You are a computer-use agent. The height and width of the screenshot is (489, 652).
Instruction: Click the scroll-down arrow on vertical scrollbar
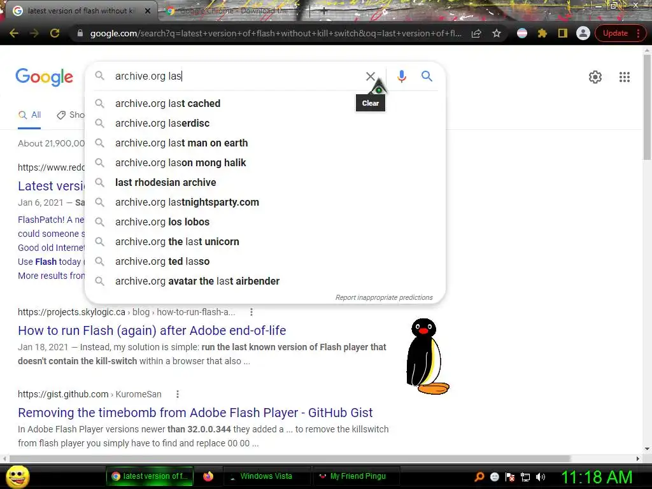(647, 449)
